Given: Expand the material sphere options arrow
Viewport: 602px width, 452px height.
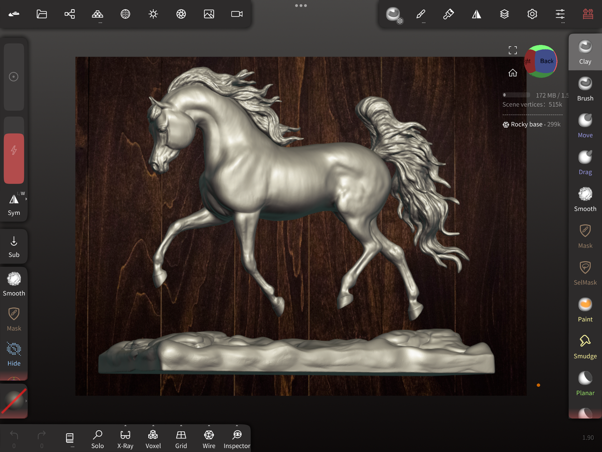Looking at the screenshot, I should (x=26, y=401).
